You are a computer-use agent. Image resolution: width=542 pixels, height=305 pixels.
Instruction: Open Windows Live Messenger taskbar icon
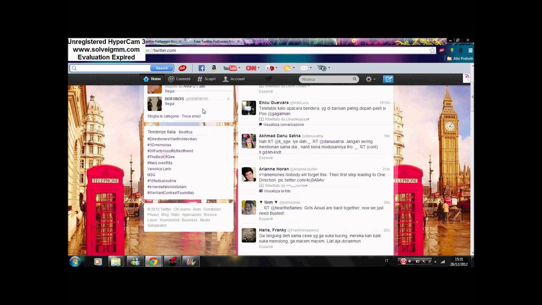tap(135, 262)
